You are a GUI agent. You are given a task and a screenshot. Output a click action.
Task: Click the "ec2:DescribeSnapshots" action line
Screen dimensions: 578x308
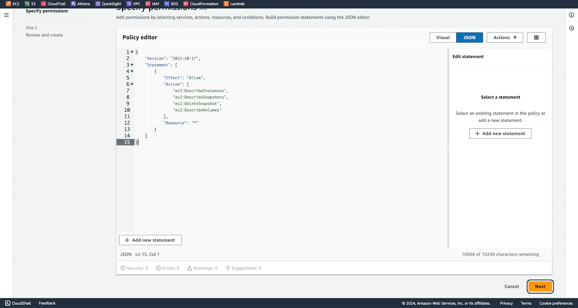201,97
